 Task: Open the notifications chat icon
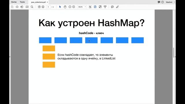[x=159, y=2]
